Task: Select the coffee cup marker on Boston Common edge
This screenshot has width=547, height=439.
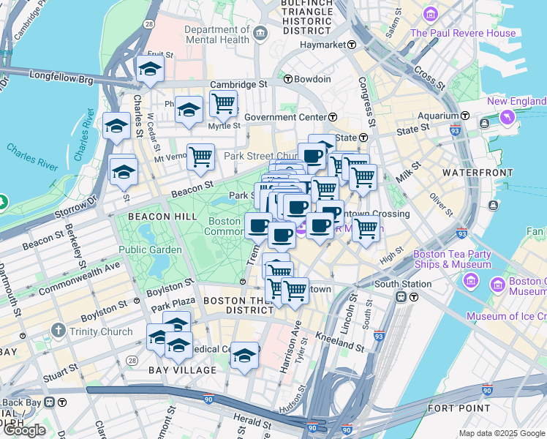Action: click(258, 227)
